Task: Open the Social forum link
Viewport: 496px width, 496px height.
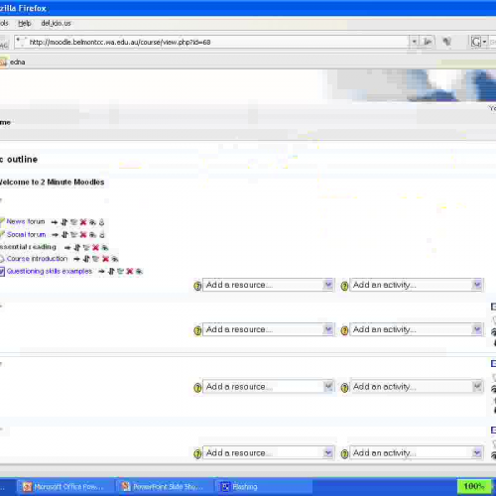Action: click(x=26, y=234)
